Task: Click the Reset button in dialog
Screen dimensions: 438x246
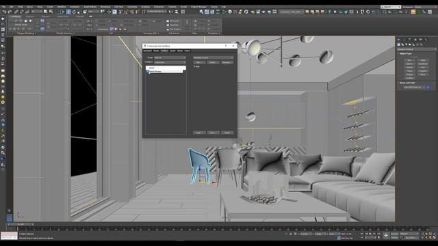Action: click(x=227, y=133)
